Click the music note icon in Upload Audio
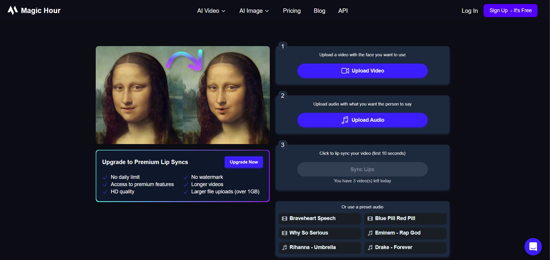 pyautogui.click(x=345, y=120)
